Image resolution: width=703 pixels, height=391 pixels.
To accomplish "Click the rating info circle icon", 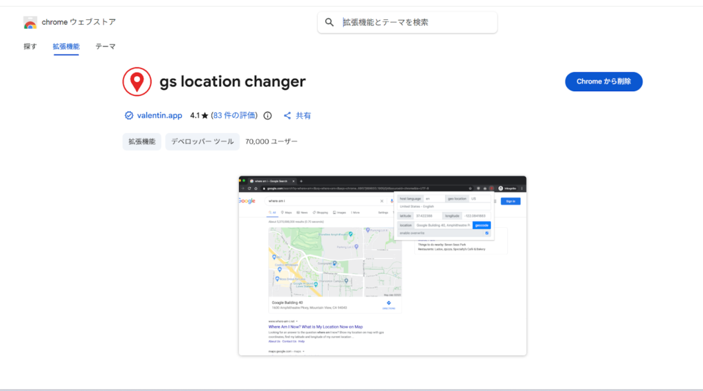I will tap(268, 115).
